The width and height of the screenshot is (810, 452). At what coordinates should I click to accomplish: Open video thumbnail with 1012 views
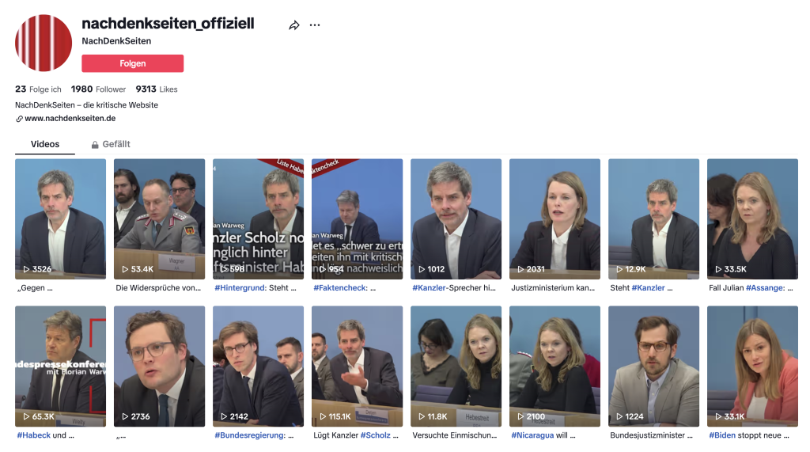click(x=456, y=218)
